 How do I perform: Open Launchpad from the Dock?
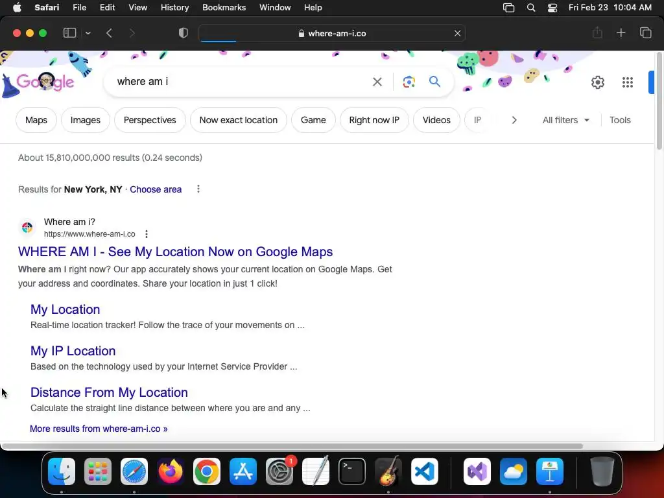point(98,471)
